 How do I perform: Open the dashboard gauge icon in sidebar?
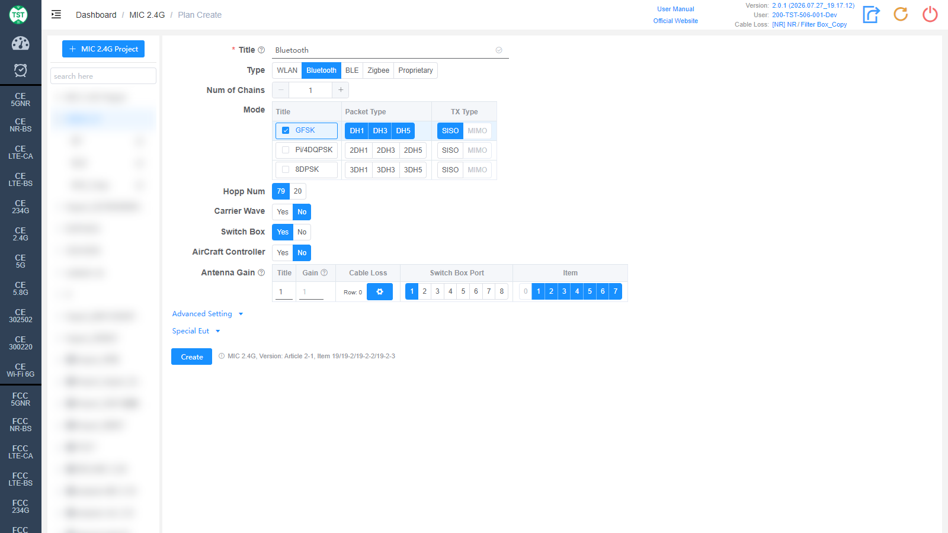(x=21, y=43)
